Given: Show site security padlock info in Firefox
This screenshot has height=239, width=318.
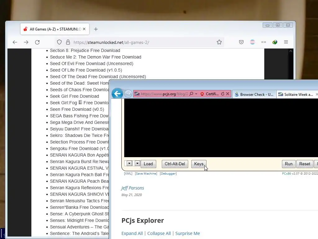Looking at the screenshot, I should [x=68, y=42].
